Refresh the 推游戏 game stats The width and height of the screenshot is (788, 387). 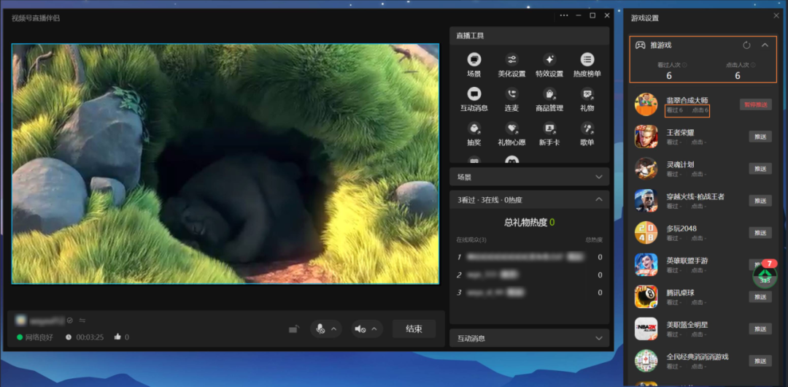click(746, 45)
